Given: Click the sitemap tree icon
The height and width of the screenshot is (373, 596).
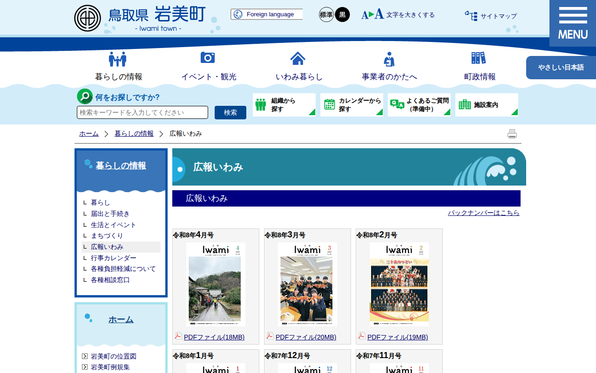Looking at the screenshot, I should (x=471, y=16).
